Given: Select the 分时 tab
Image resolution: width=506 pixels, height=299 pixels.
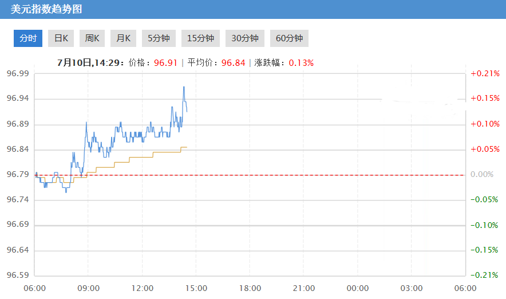Looking at the screenshot, I should click(28, 38).
